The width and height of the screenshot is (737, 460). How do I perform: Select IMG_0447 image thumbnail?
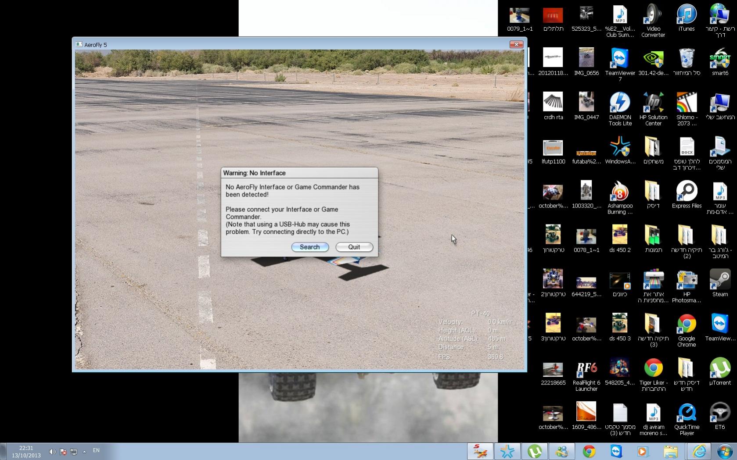pos(586,106)
